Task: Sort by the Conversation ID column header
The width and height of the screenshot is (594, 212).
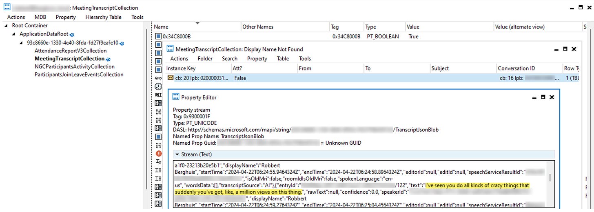Action: 529,68
